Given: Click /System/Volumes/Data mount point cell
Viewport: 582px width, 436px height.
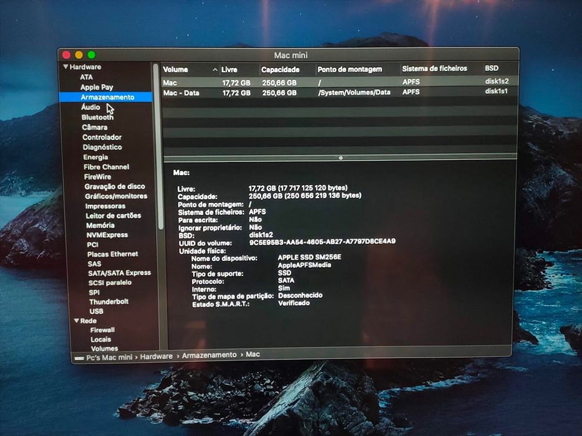Looking at the screenshot, I should [x=354, y=92].
